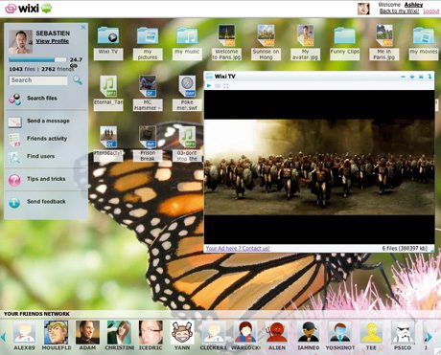Viewport: 441px width, 355px height.
Task: Open the Wixi TV folder icon
Action: point(108,35)
